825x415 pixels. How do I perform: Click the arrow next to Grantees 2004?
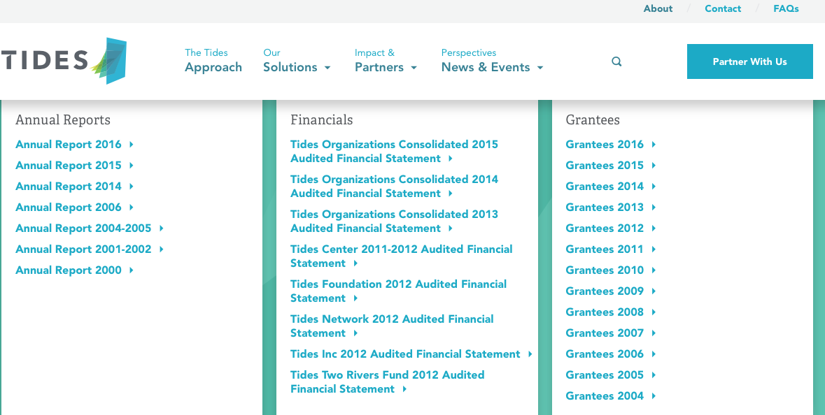click(x=654, y=396)
